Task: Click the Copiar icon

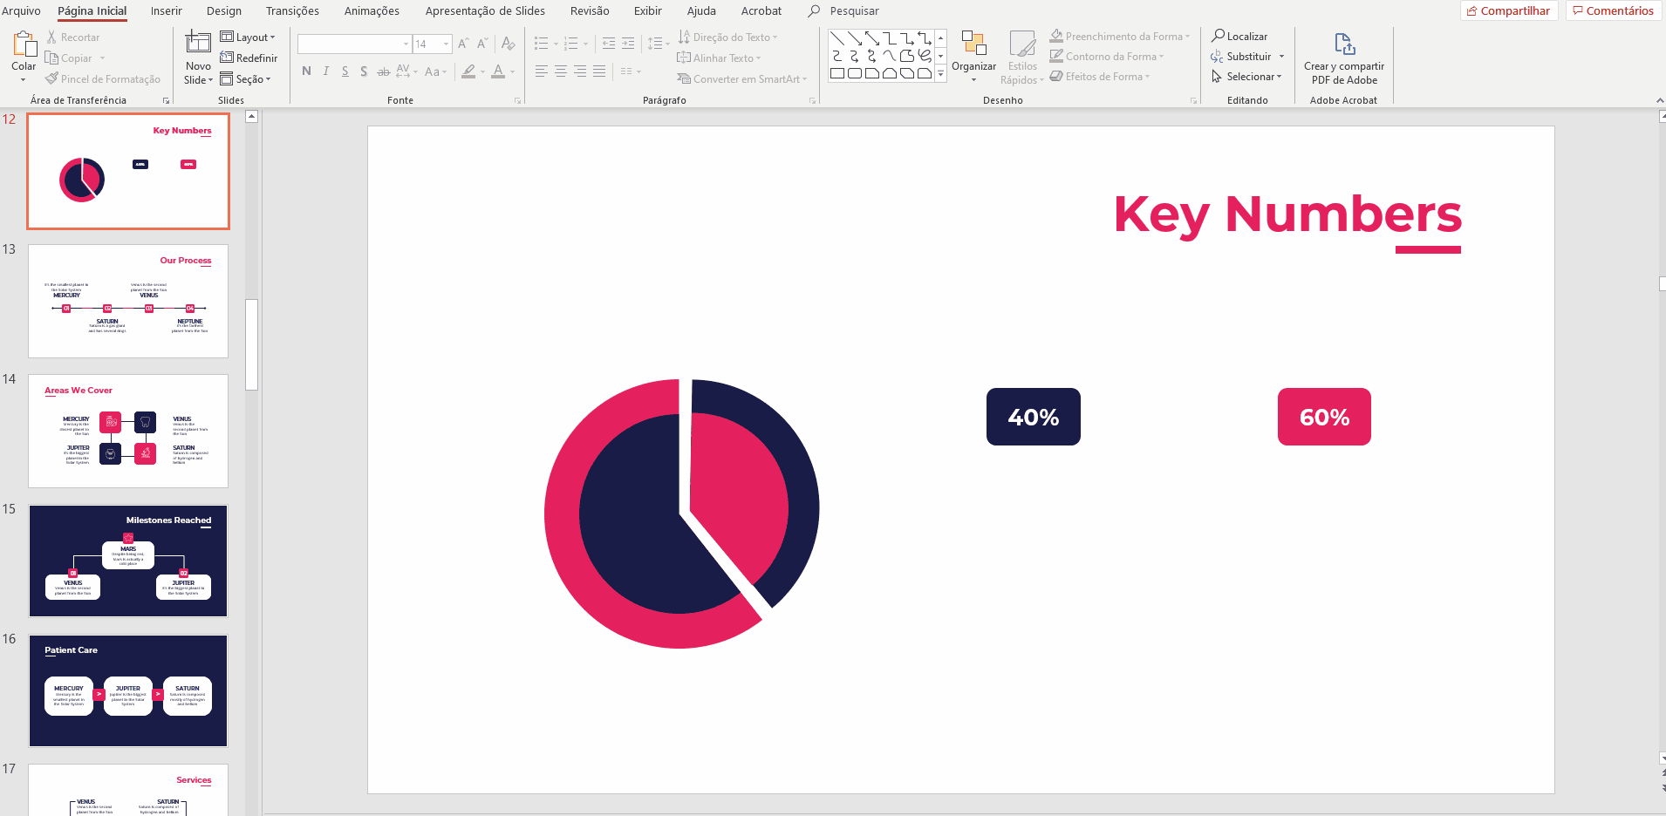Action: [51, 58]
